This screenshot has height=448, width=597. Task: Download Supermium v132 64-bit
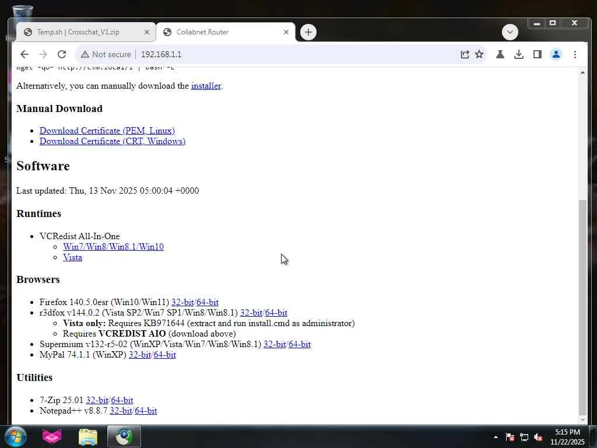(x=300, y=344)
